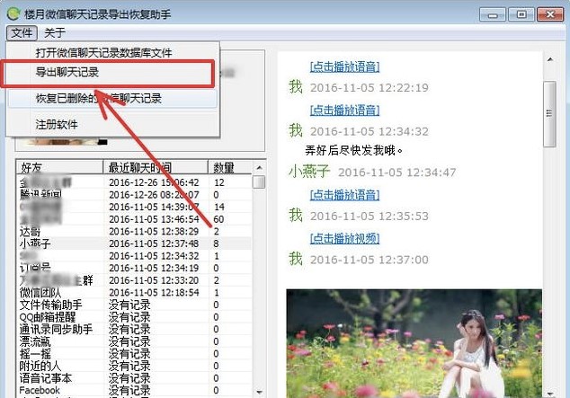Open the 关于 menu

pyautogui.click(x=55, y=33)
